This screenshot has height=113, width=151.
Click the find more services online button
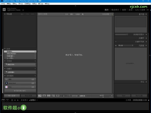coord(20,91)
